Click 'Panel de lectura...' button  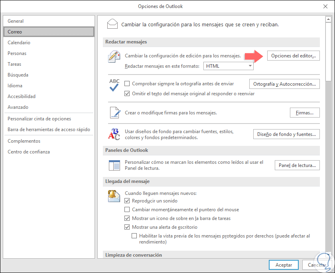tap(297, 165)
